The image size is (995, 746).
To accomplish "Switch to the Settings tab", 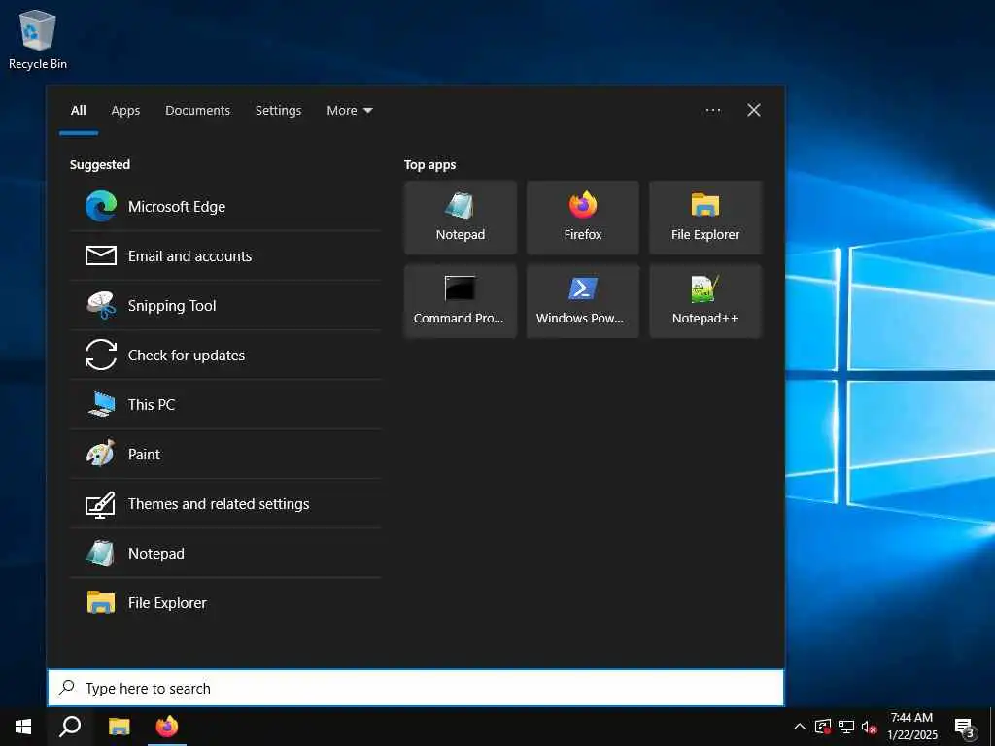I will pos(278,111).
